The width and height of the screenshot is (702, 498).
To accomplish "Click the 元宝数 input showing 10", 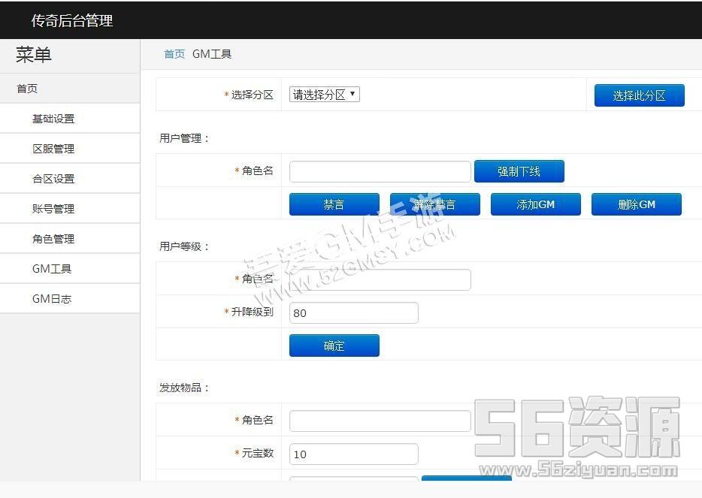I will click(x=353, y=454).
